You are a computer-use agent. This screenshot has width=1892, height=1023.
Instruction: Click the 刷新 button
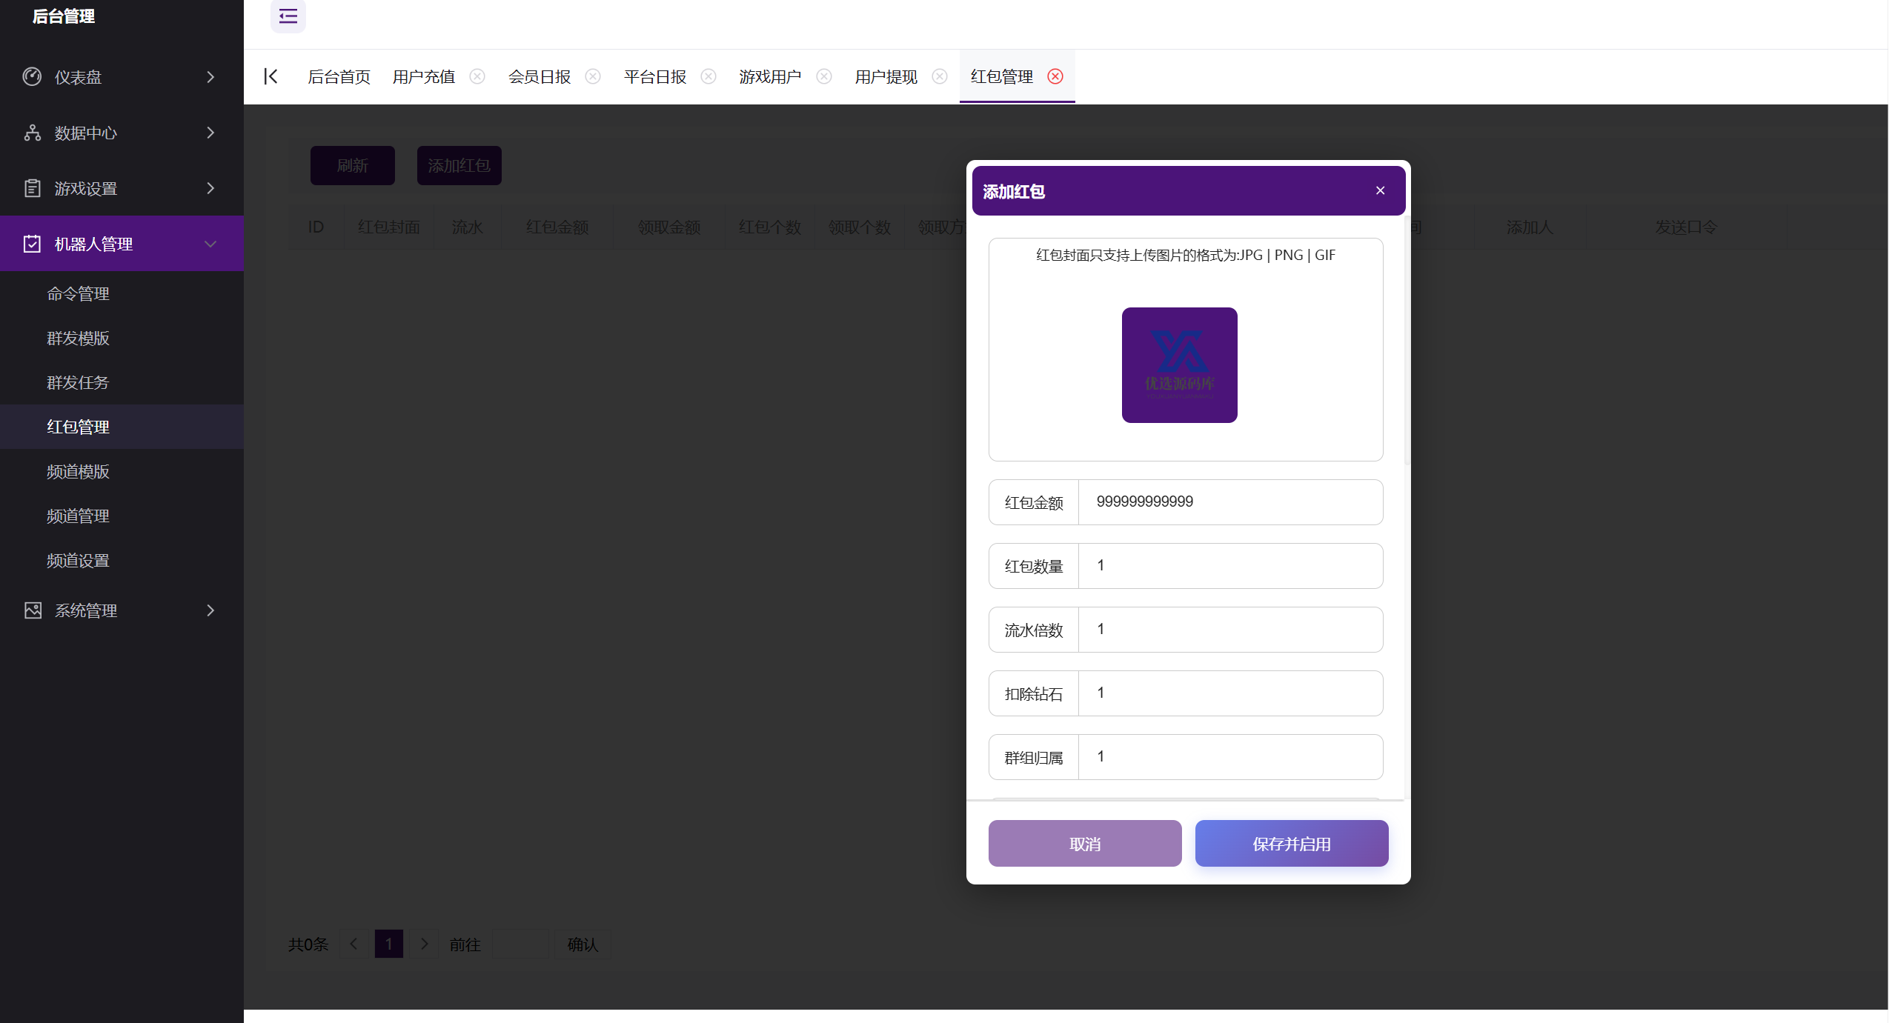(x=353, y=165)
